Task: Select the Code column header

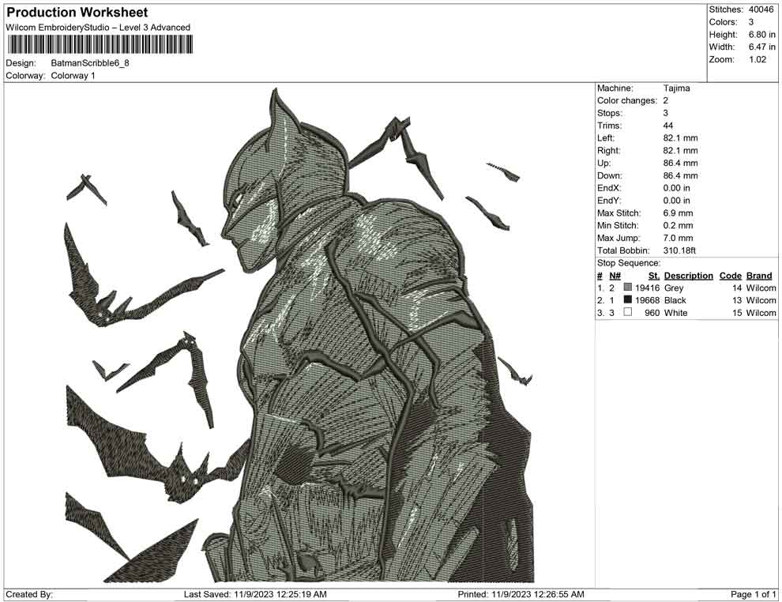Action: (731, 276)
